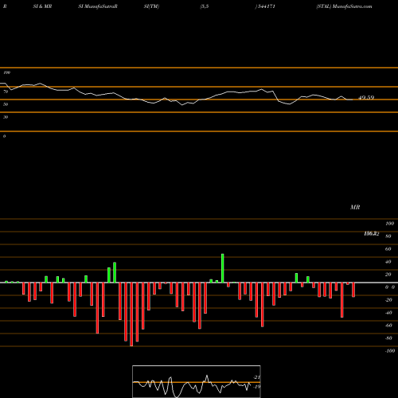Viewport: 398px width, 398px height.
Task: Click the RSI current value 49.59
Action: (x=366, y=98)
